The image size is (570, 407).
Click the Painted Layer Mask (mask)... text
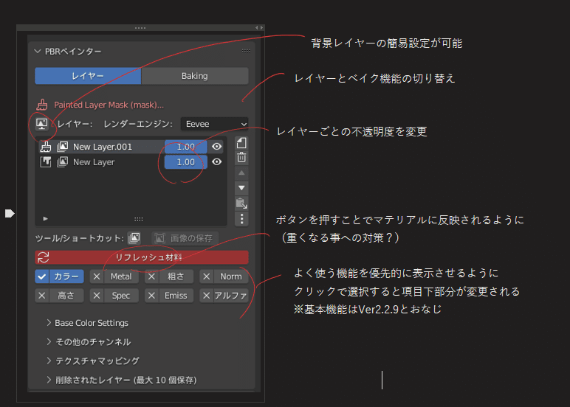[109, 105]
